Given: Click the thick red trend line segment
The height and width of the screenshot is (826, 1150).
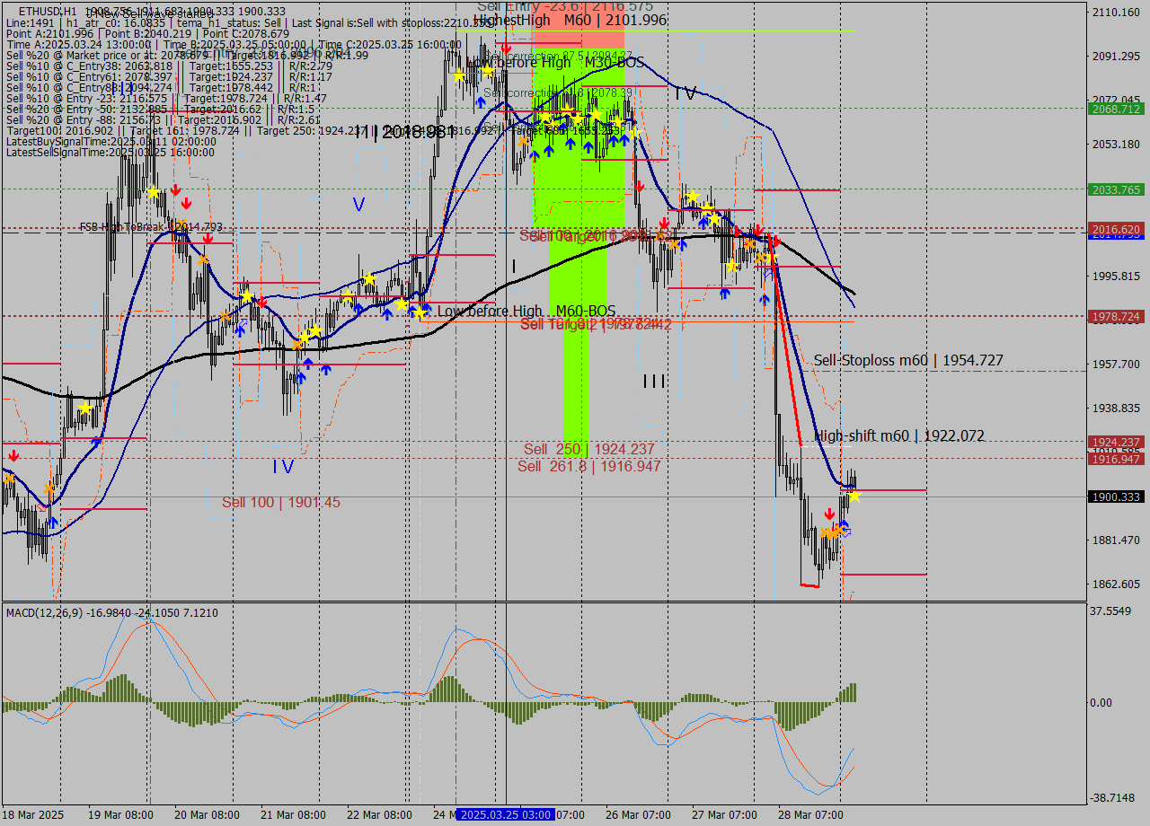Looking at the screenshot, I should tap(787, 341).
